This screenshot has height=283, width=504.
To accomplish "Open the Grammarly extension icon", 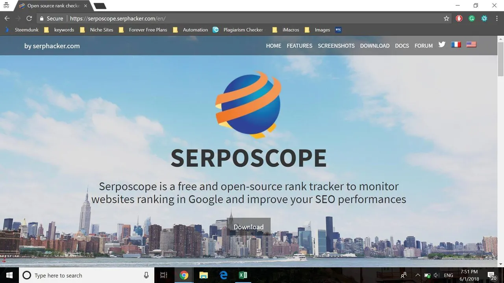I will coord(472,18).
